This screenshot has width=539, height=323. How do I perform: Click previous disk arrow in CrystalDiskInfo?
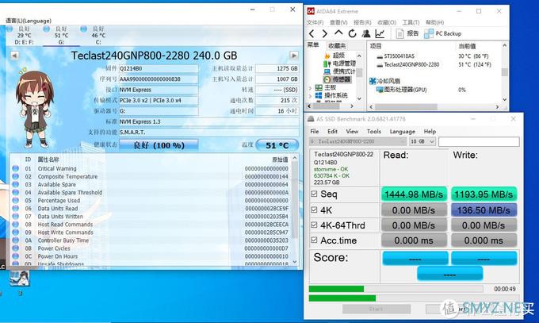pyautogui.click(x=14, y=56)
